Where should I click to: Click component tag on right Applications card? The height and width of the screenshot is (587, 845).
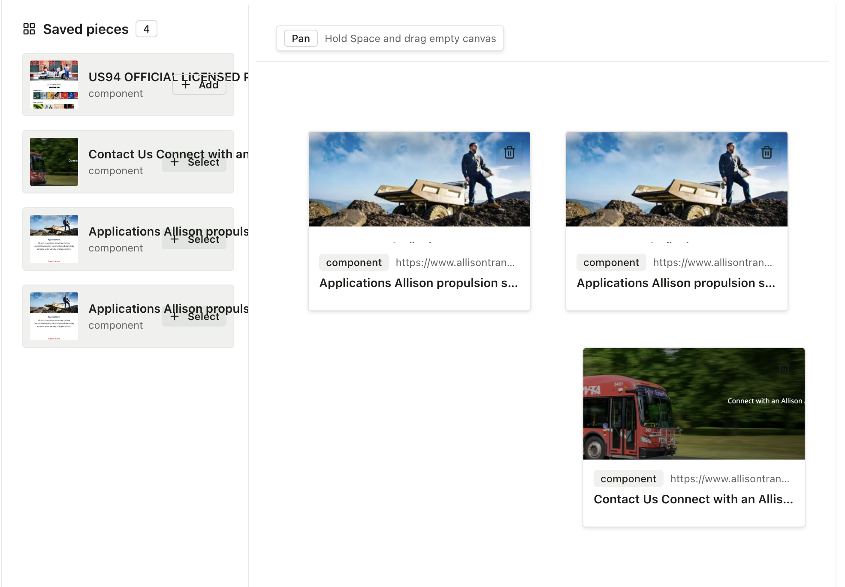(x=611, y=263)
